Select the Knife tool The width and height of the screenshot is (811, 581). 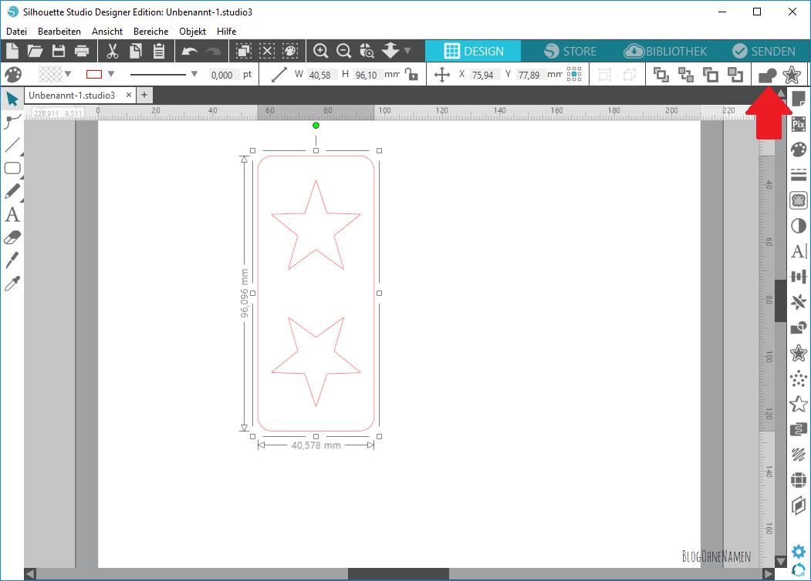[12, 260]
